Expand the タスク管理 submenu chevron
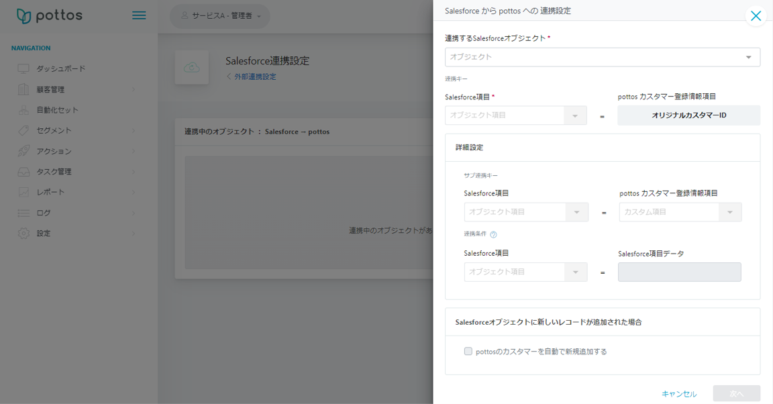773x404 pixels. [x=134, y=172]
